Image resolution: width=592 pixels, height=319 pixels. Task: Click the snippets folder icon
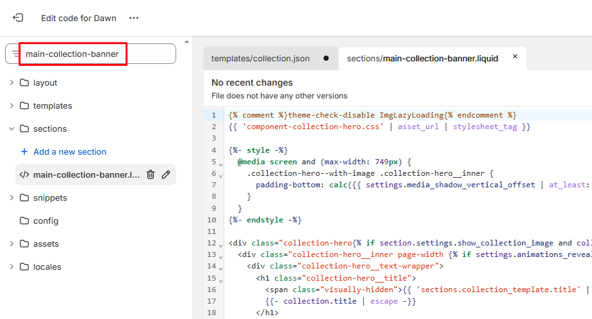(24, 198)
